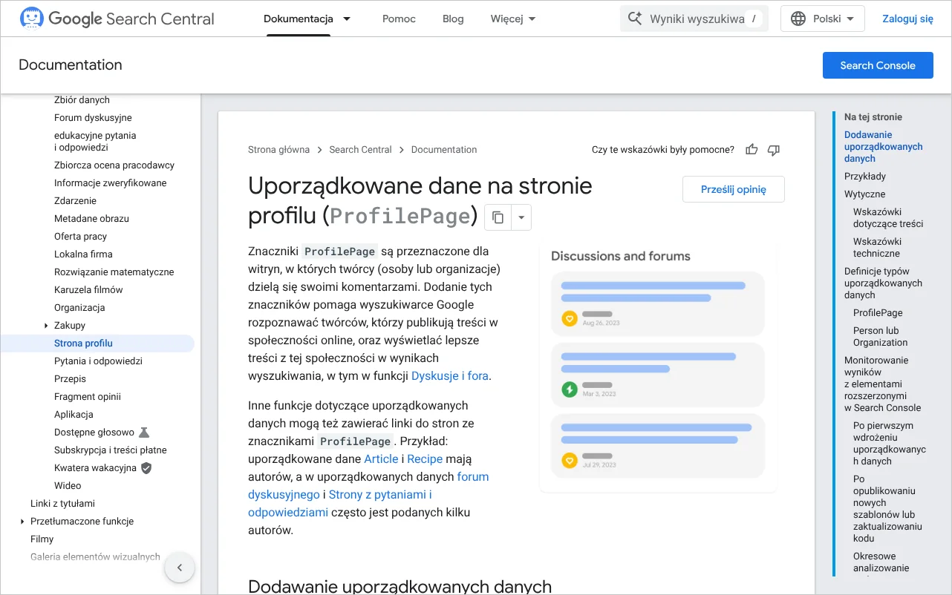
Task: Click the Search Console button
Action: tap(878, 65)
